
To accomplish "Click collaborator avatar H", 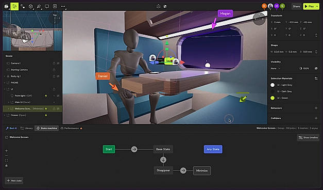I will pos(277,6).
